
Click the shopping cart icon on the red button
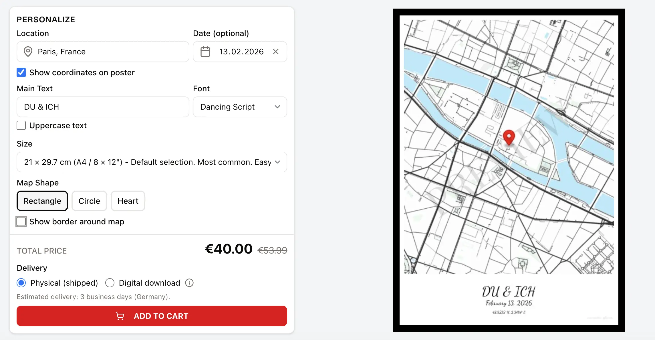tap(120, 316)
